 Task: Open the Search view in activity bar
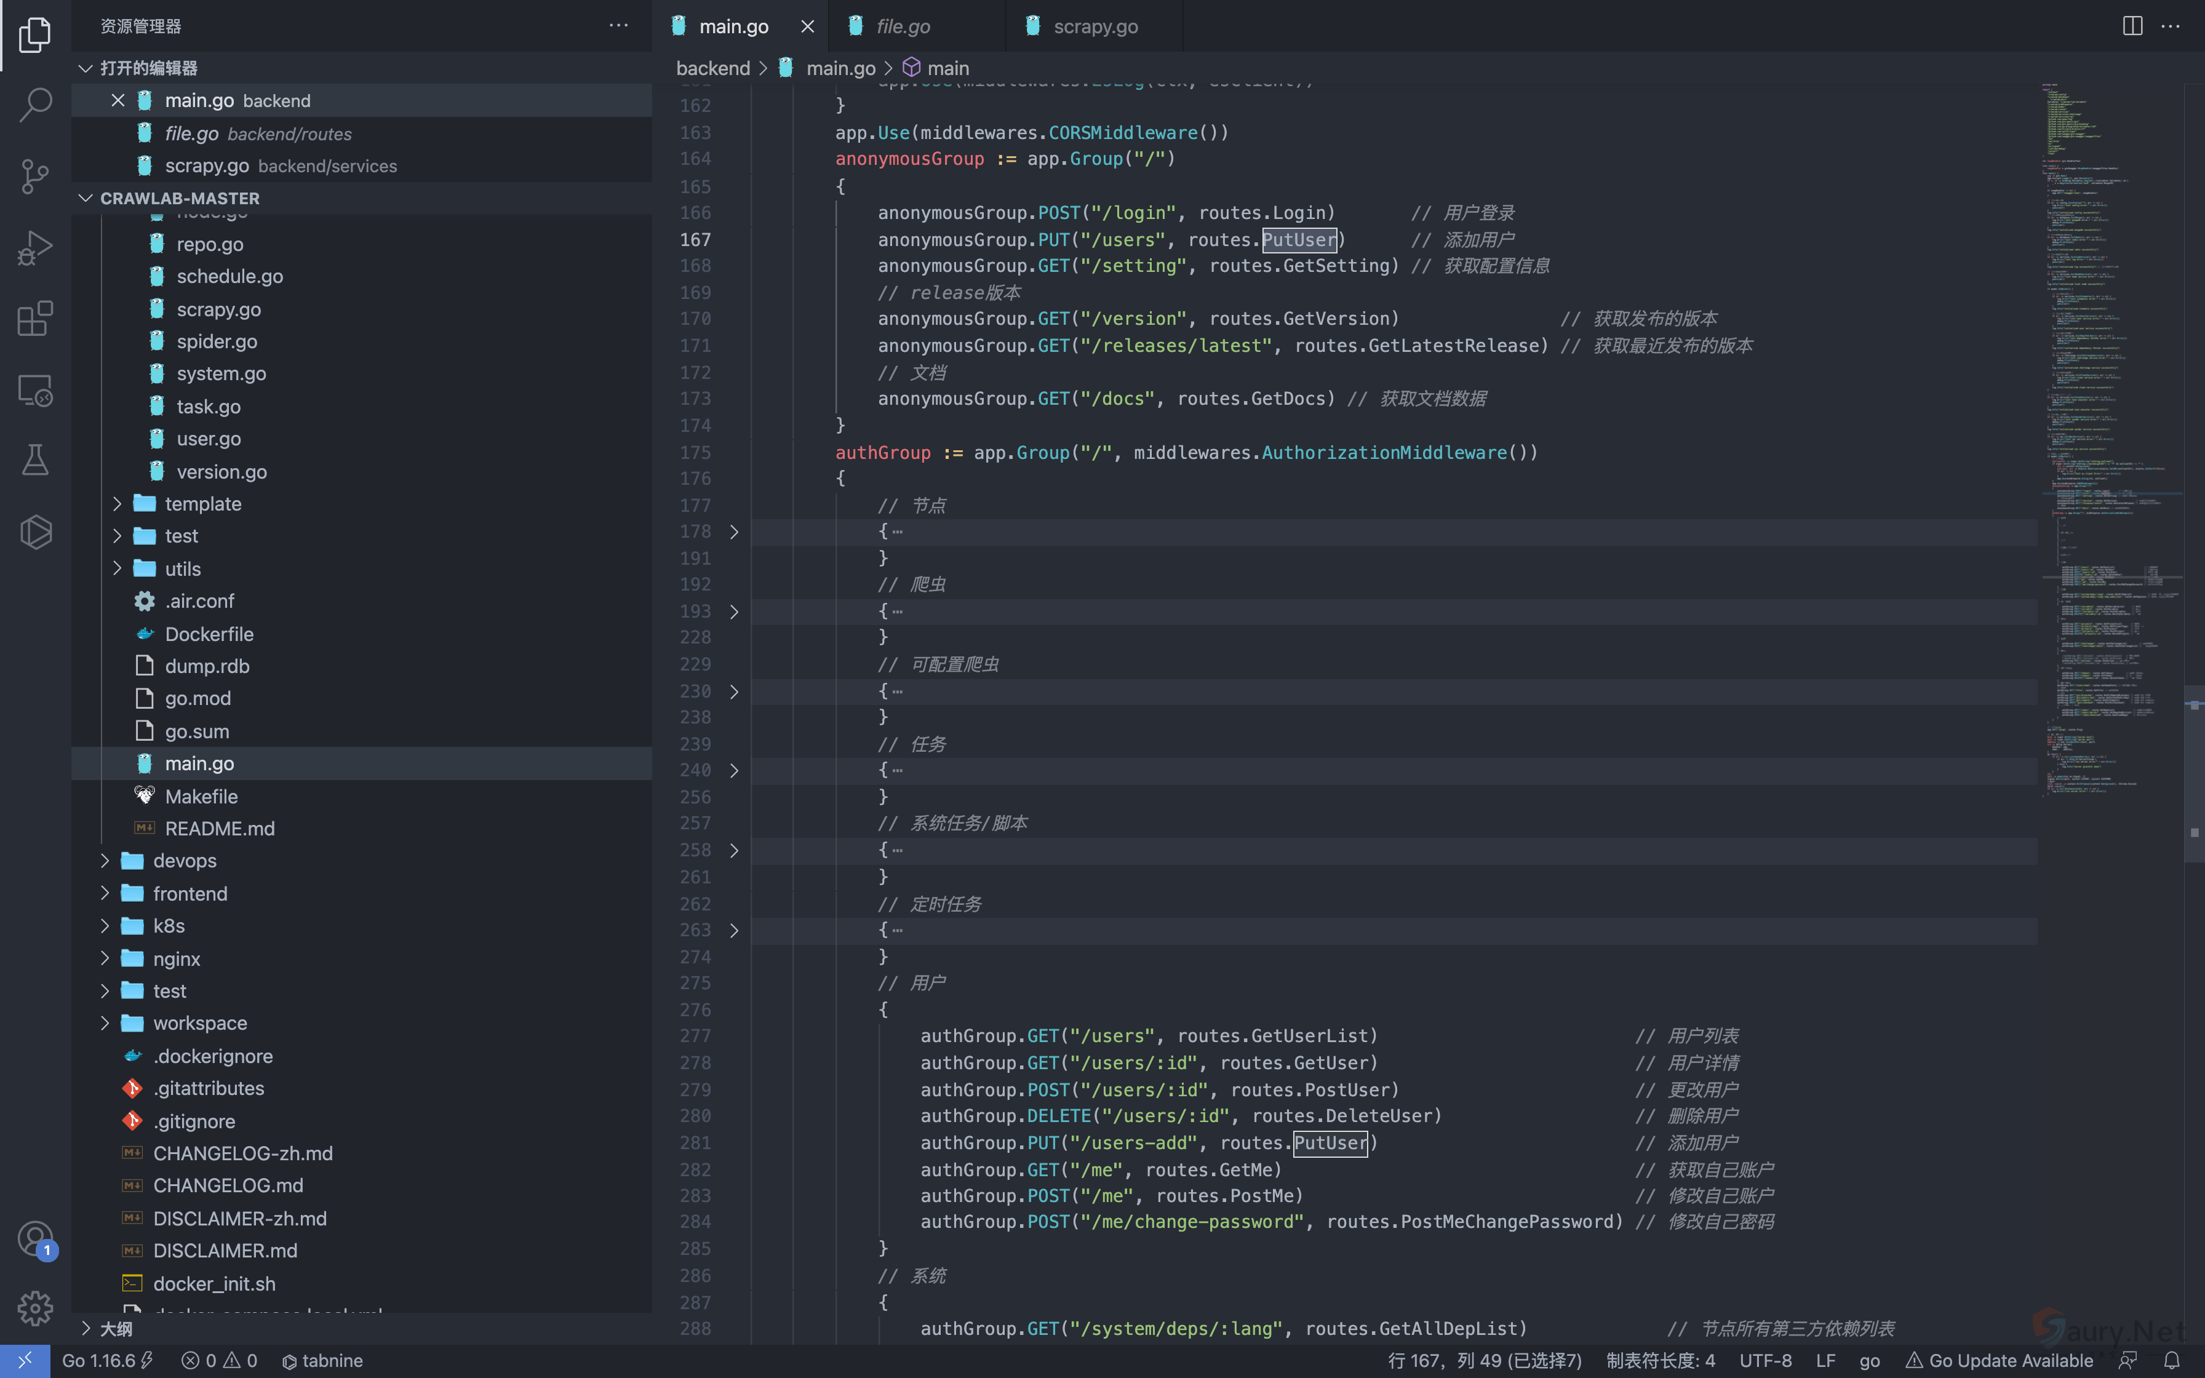click(34, 105)
